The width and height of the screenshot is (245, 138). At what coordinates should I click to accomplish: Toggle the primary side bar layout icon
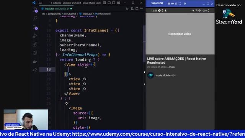105,3
